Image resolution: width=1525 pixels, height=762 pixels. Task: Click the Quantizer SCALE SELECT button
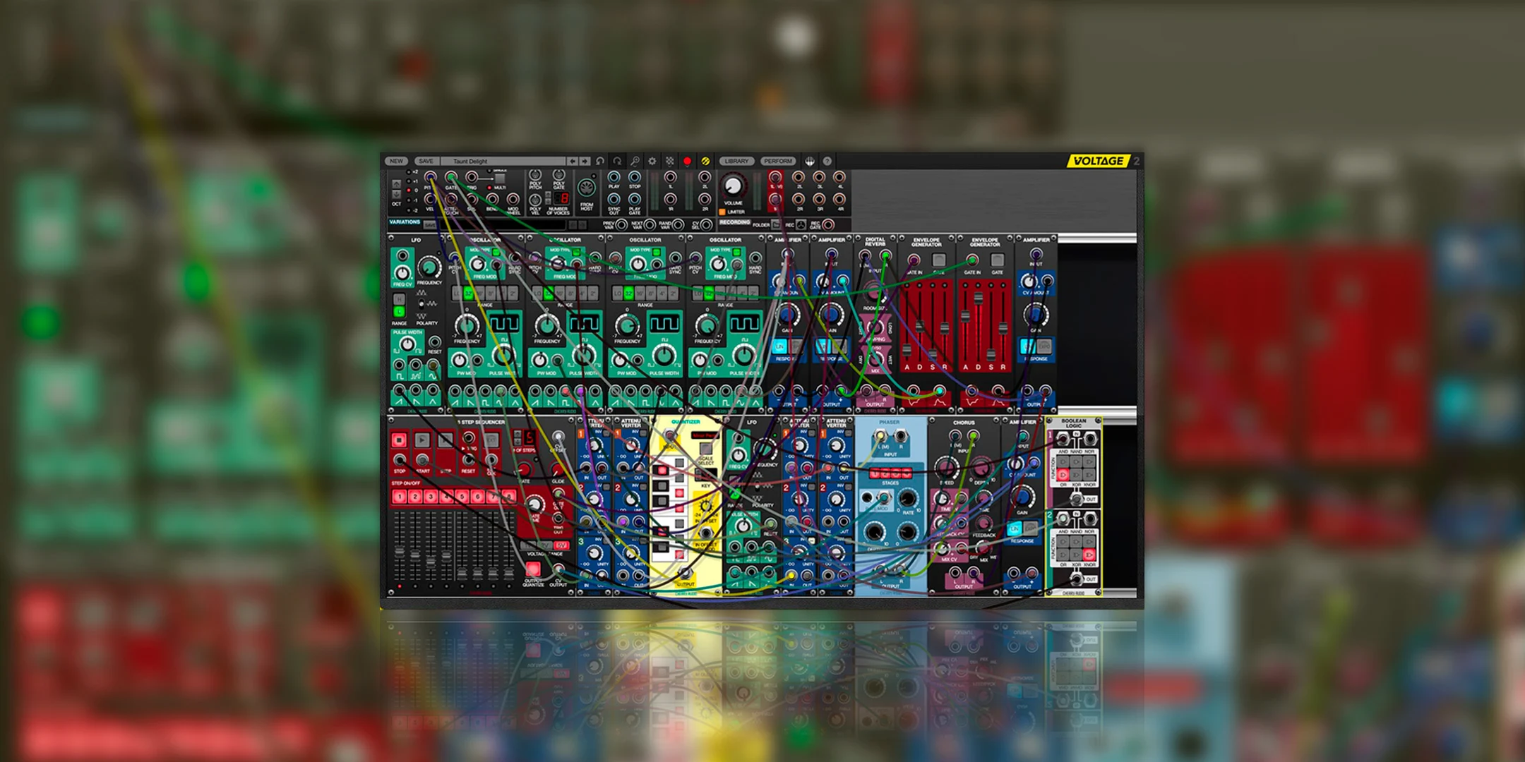click(706, 449)
